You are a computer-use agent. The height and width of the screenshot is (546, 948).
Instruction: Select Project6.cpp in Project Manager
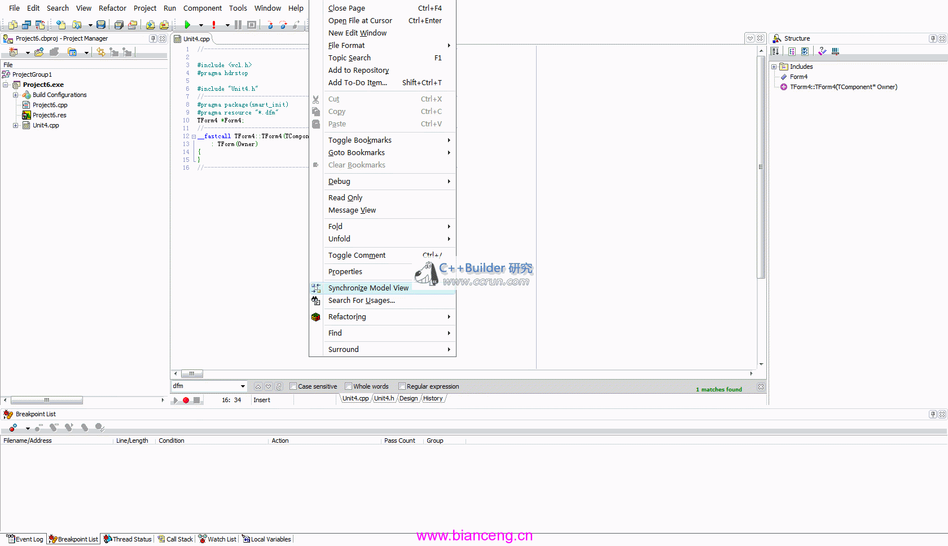pyautogui.click(x=50, y=105)
